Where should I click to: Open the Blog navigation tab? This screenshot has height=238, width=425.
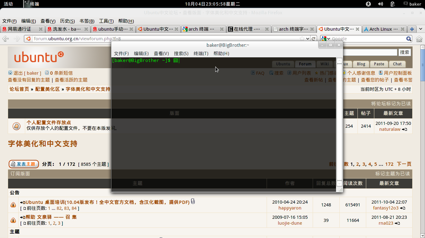[361, 64]
